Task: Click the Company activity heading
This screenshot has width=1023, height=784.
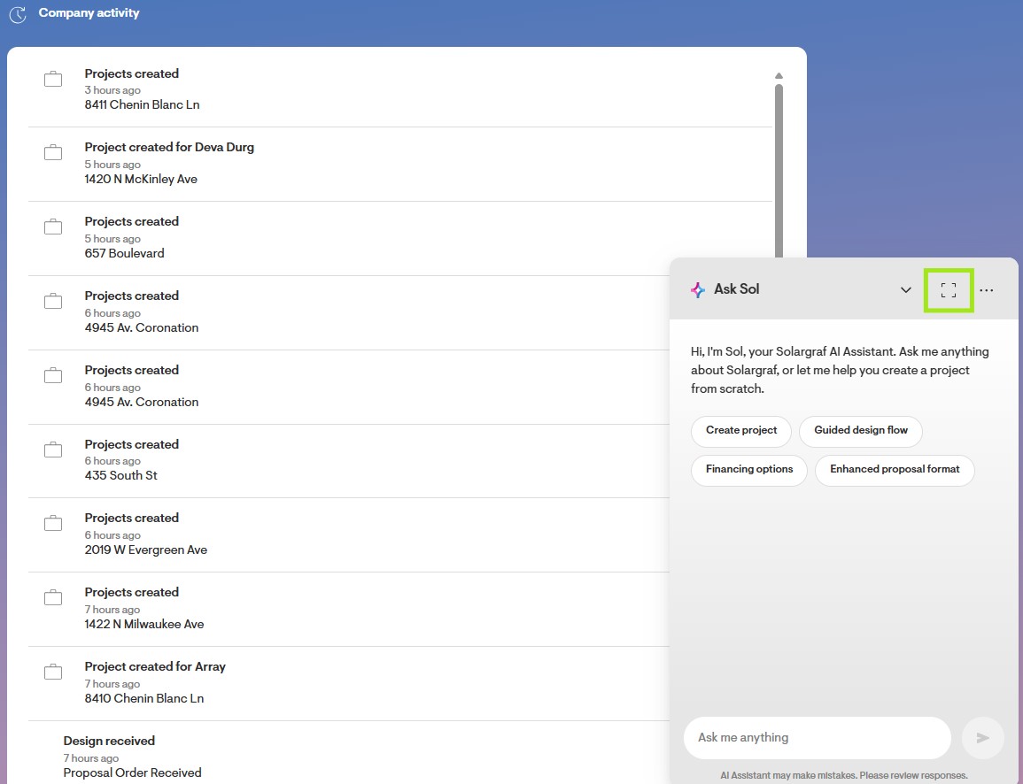Action: [x=89, y=13]
